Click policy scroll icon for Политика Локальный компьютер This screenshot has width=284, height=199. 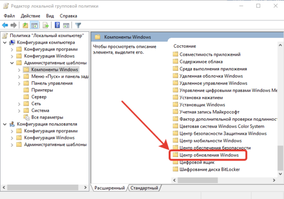tap(5, 35)
